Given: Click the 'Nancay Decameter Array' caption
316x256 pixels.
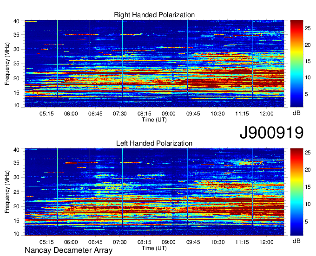Looking at the screenshot, I should tap(68, 250).
